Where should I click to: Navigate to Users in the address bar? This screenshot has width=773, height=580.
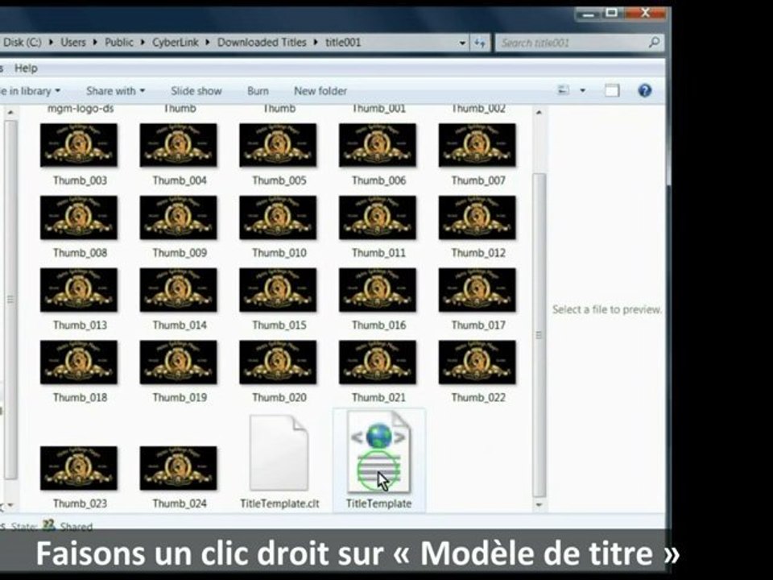[73, 43]
